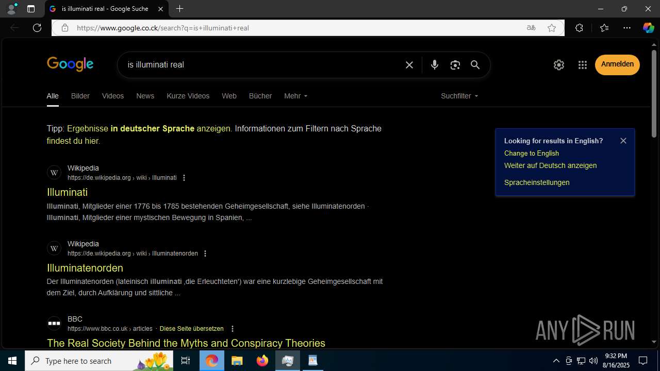Switch to the Bilder tab
Image resolution: width=660 pixels, height=371 pixels.
click(x=80, y=96)
